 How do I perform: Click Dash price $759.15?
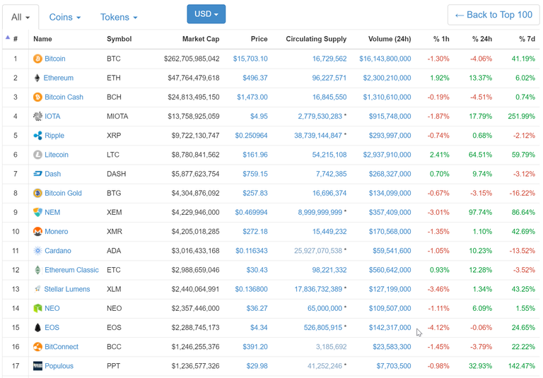255,174
